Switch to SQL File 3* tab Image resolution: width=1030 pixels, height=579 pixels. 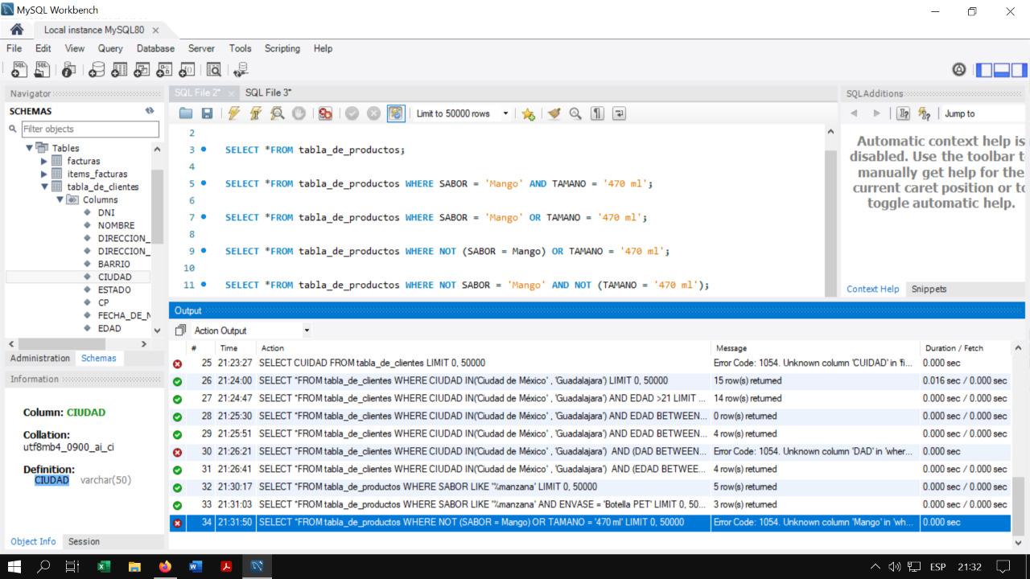pos(268,92)
